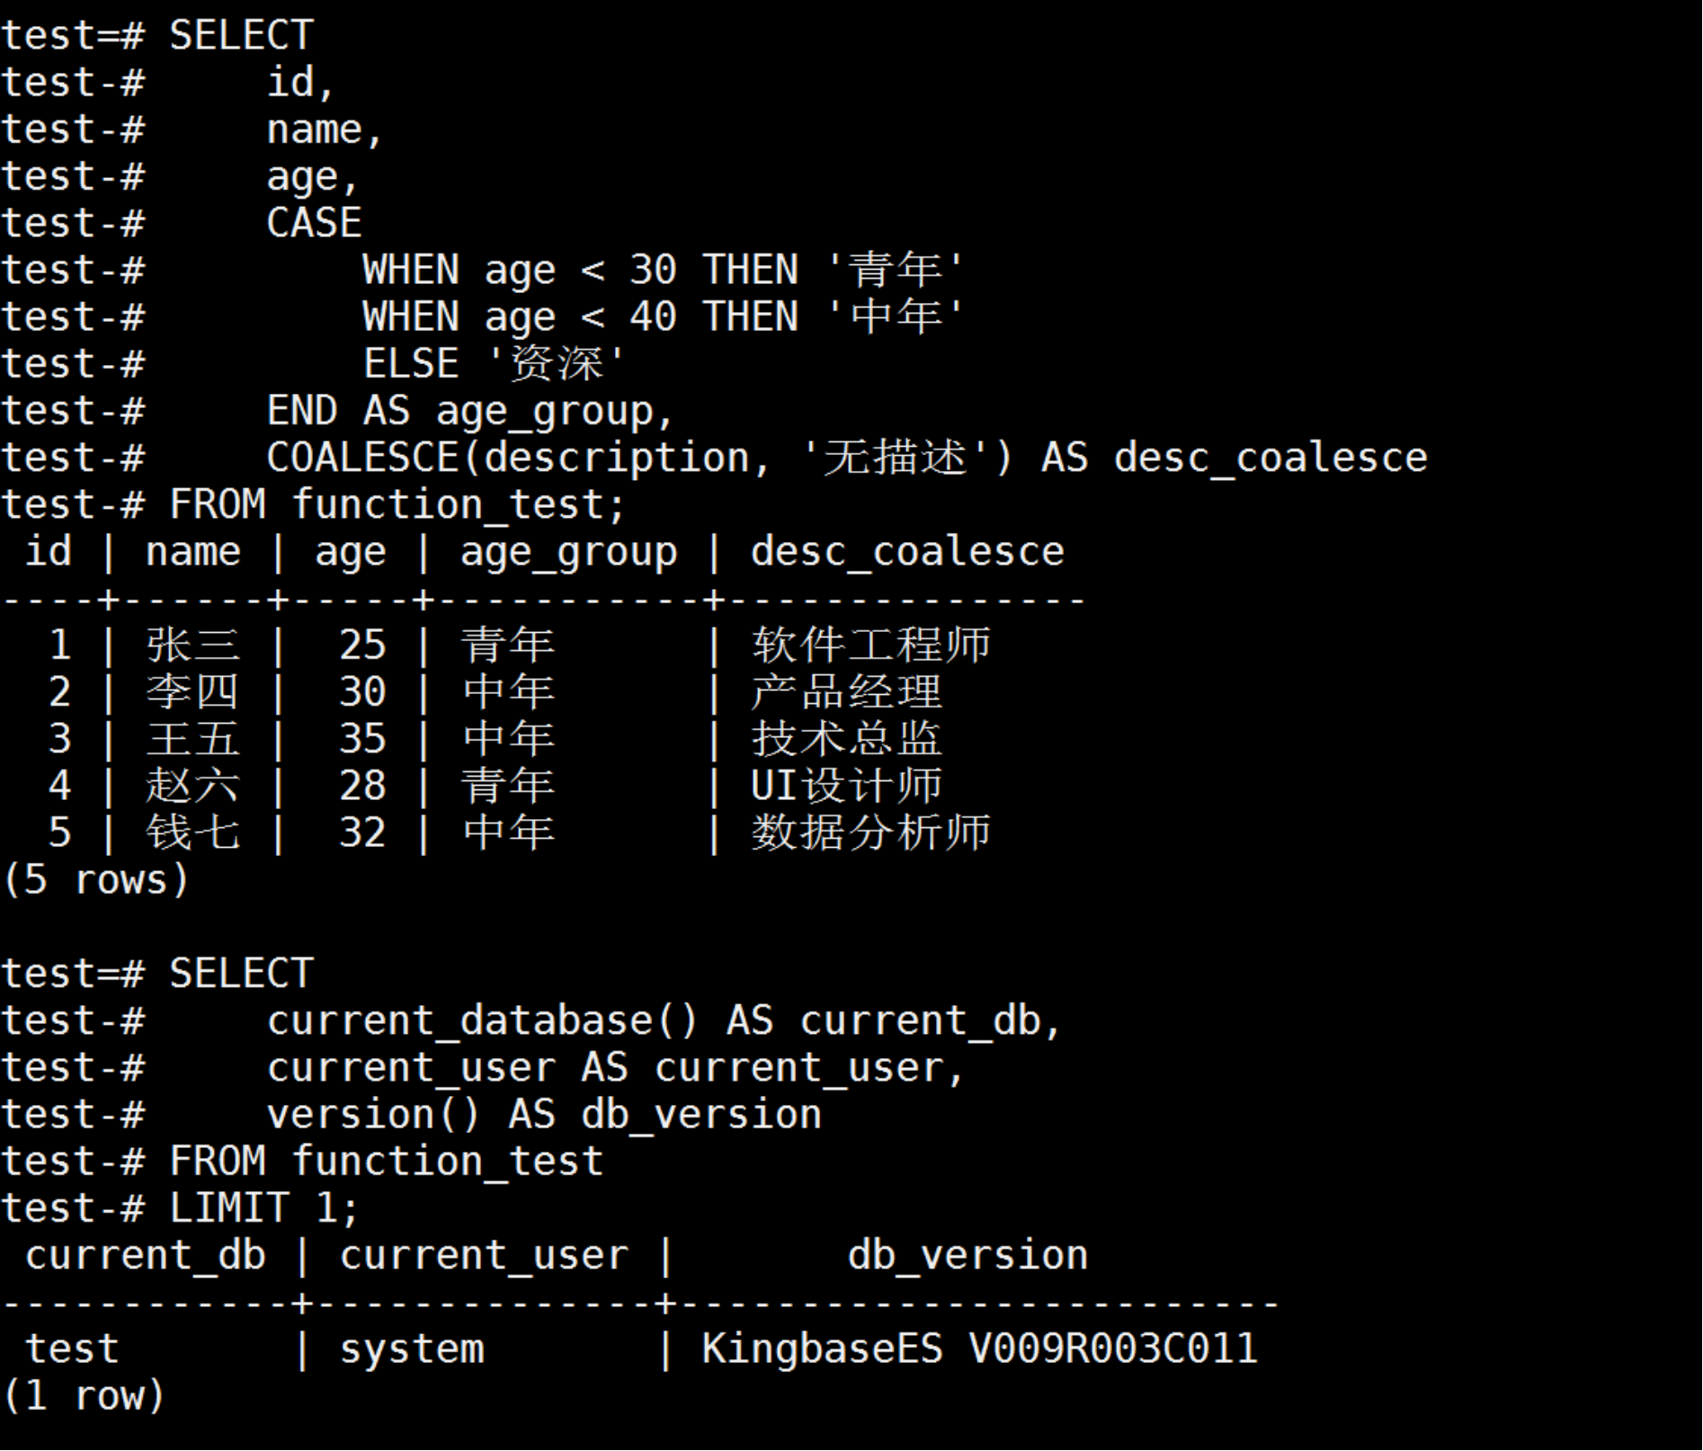Click 'version()' in the second query
This screenshot has height=1451, width=1703.
[x=373, y=1115]
